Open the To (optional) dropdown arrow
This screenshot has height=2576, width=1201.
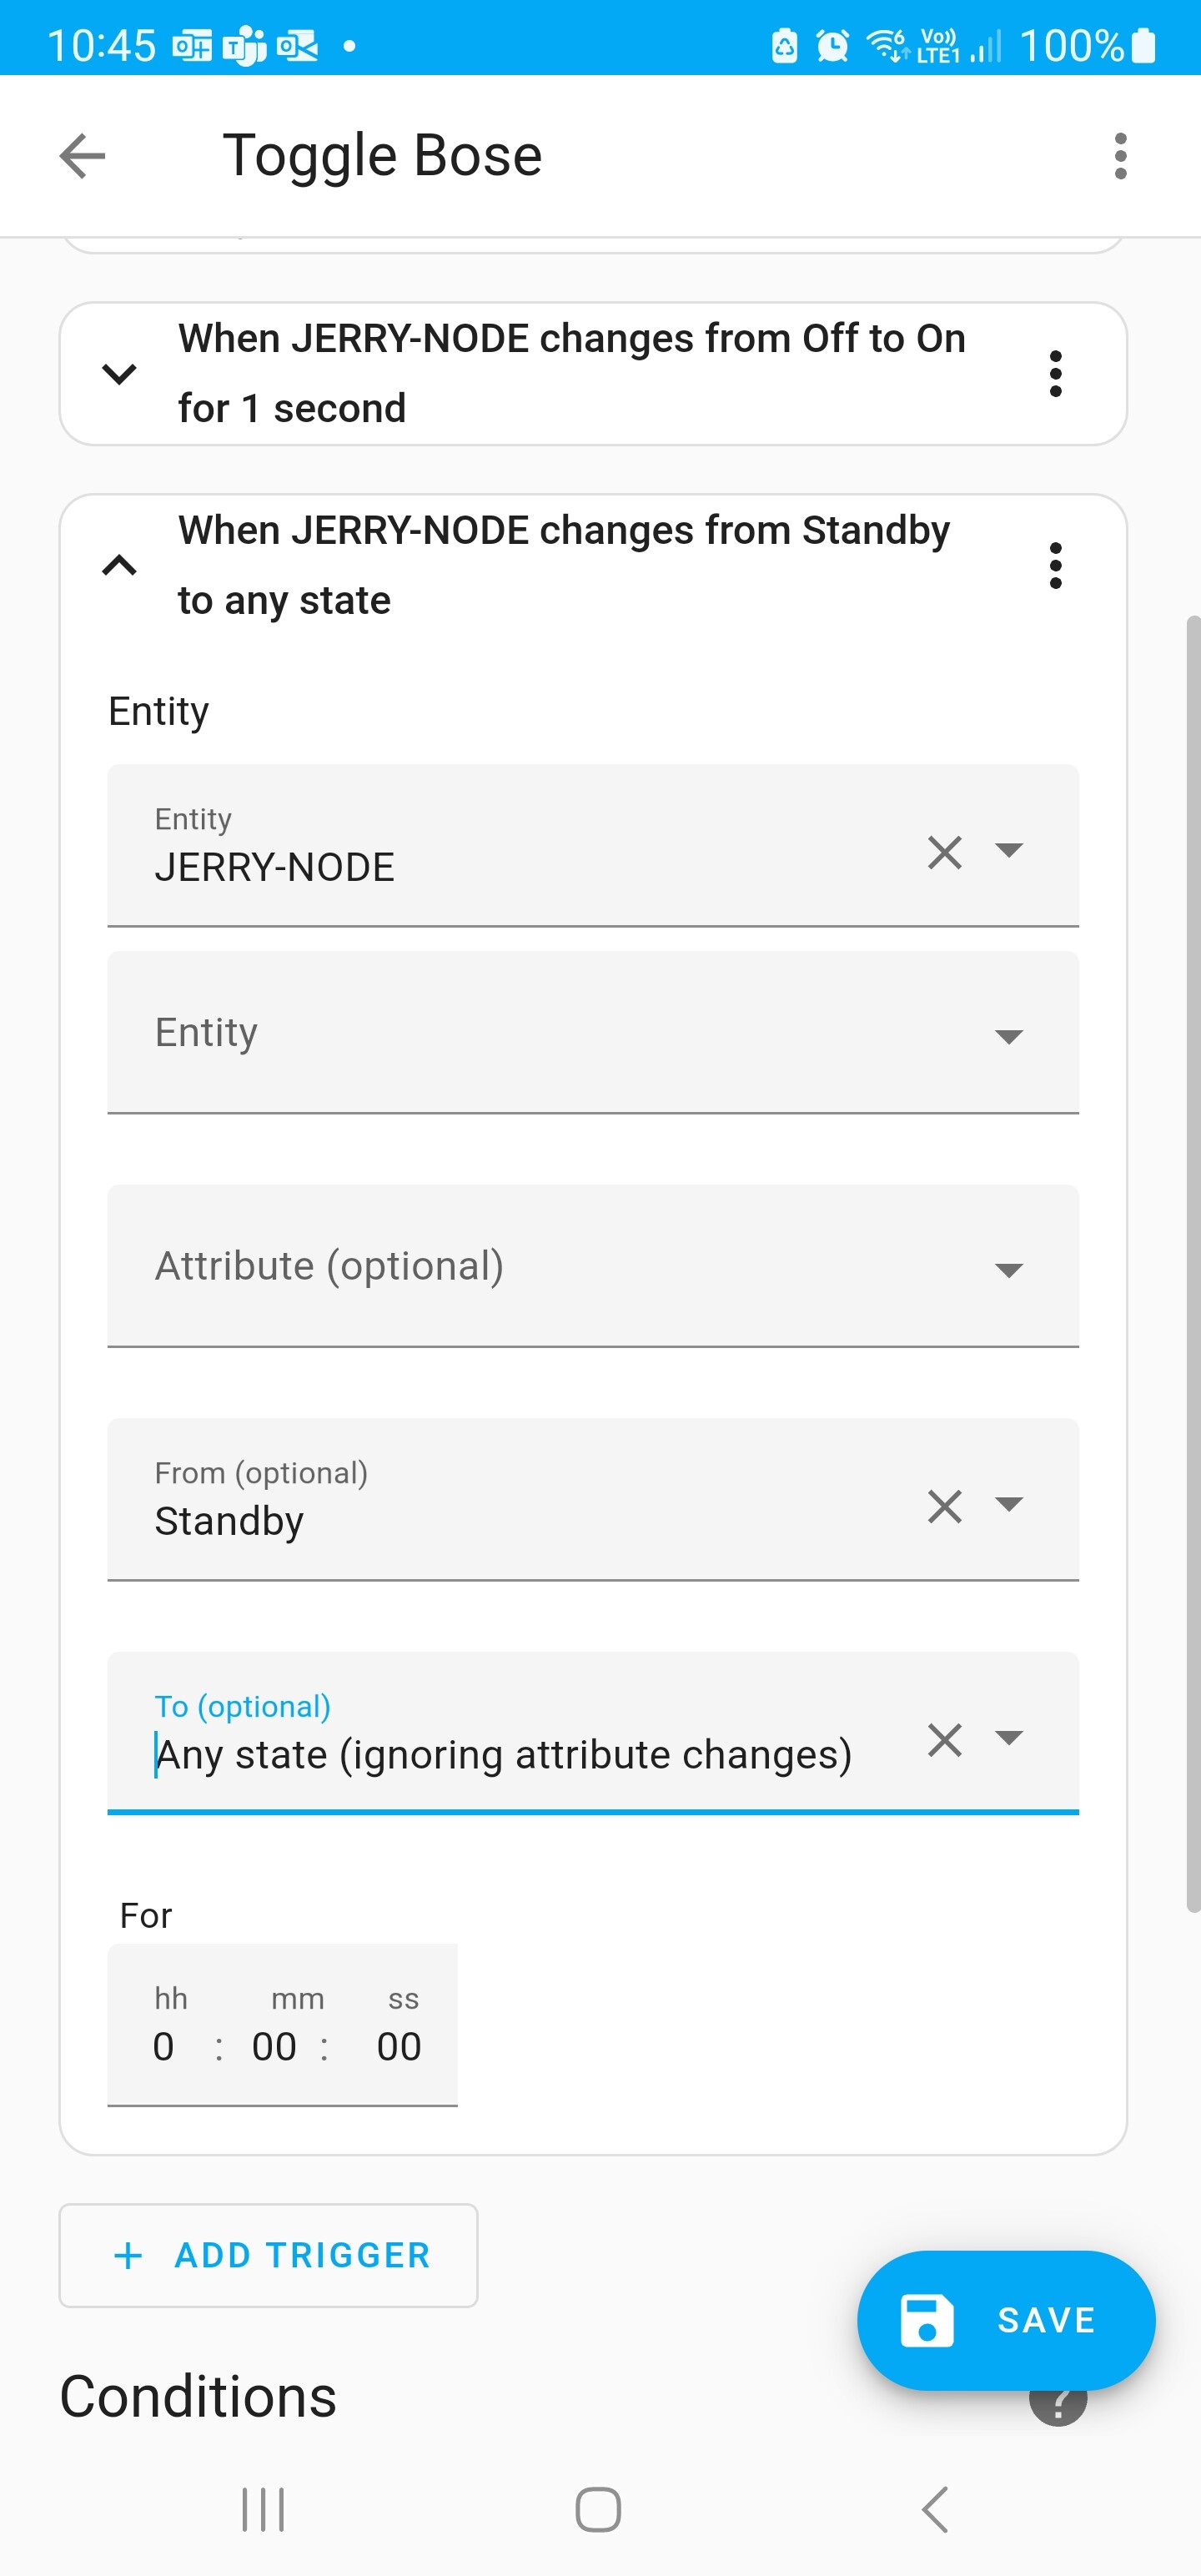[x=1009, y=1740]
